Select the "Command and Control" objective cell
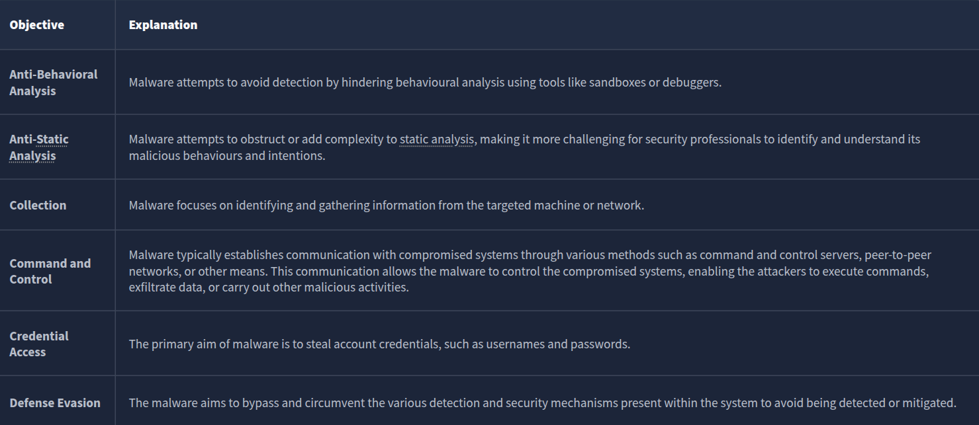Screen dimensions: 979x425 click(x=50, y=271)
